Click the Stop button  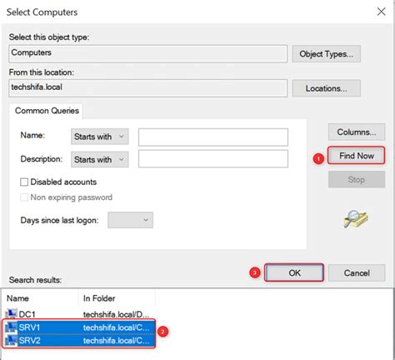[x=357, y=179]
